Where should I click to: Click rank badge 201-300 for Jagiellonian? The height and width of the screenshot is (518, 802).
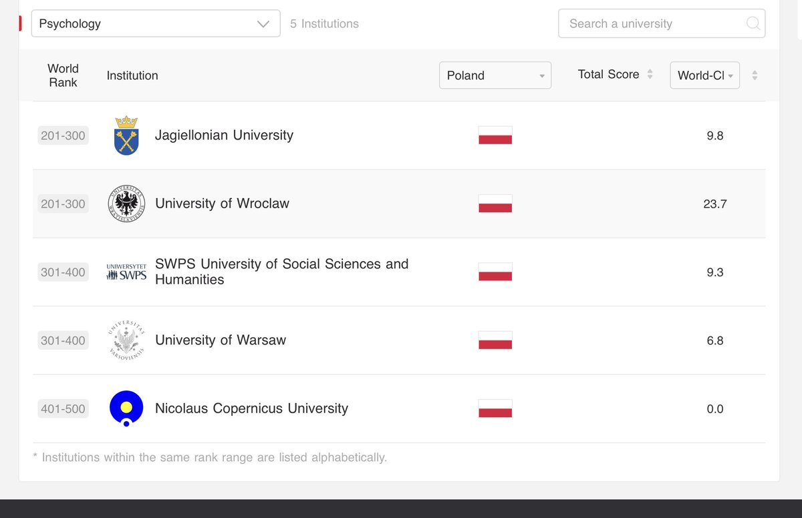tap(63, 136)
